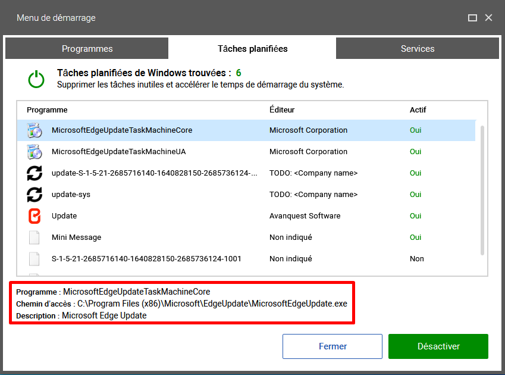Image resolution: width=505 pixels, height=375 pixels.
Task: Click refresh icon beside update-sys
Action: [34, 194]
